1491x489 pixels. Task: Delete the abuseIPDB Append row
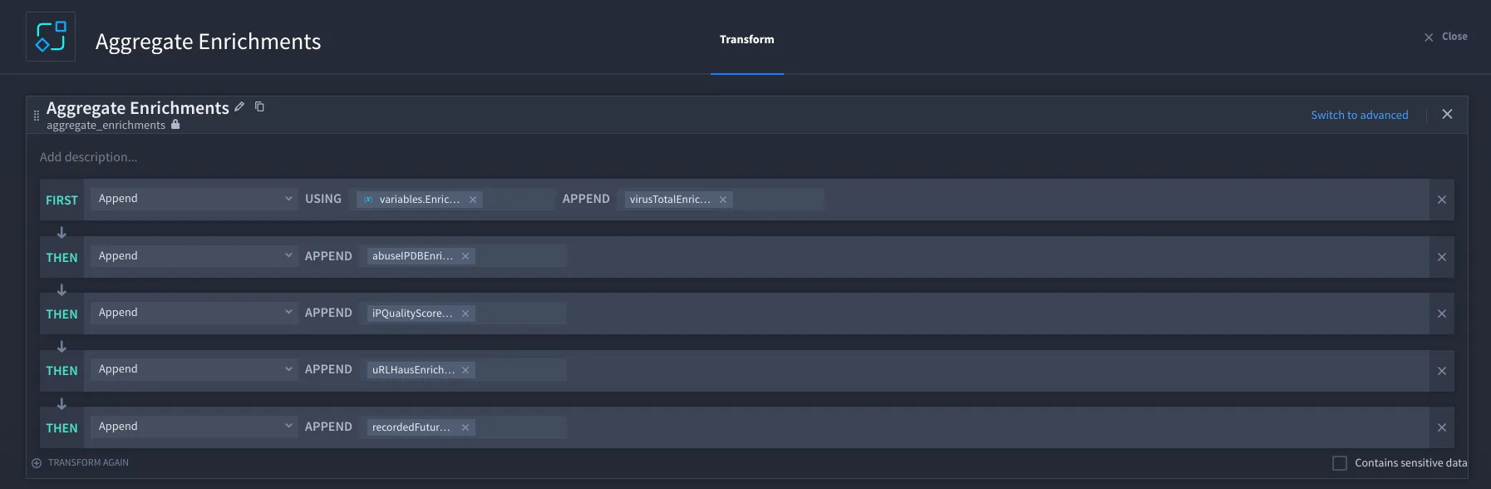pyautogui.click(x=1442, y=257)
